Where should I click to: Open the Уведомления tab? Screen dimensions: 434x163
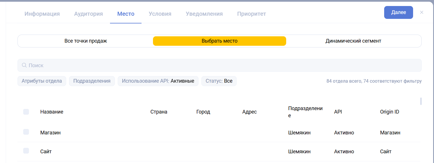click(x=204, y=14)
